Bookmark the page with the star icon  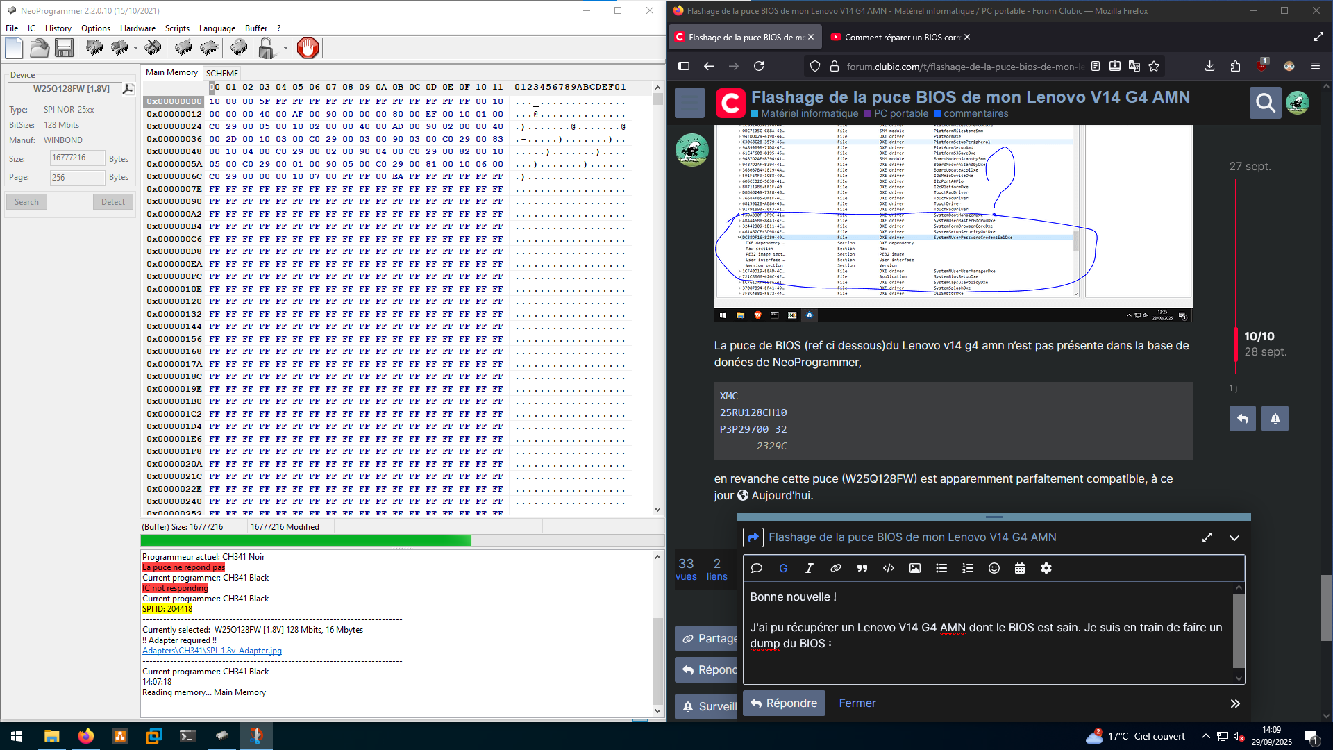click(1154, 66)
